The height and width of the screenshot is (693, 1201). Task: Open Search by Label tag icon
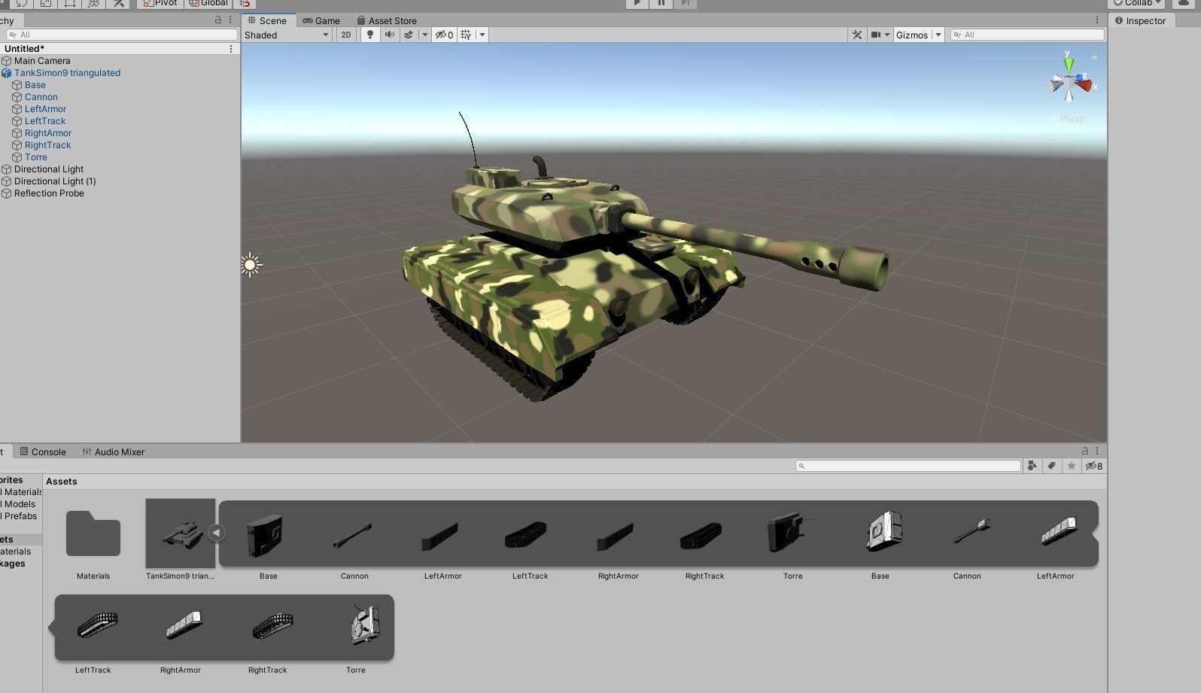[x=1052, y=466]
